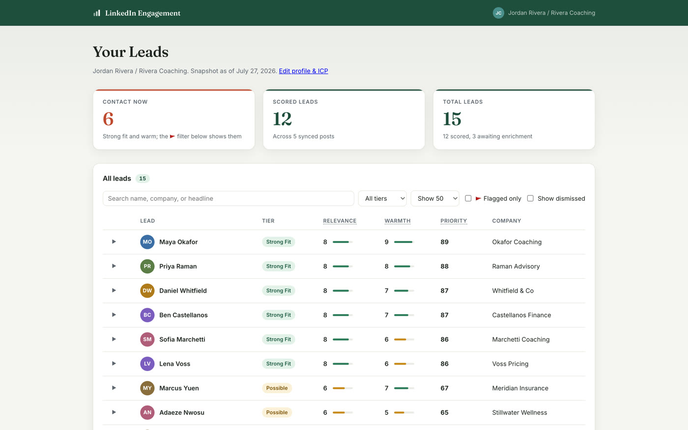Click the Tier column header

[268, 221]
